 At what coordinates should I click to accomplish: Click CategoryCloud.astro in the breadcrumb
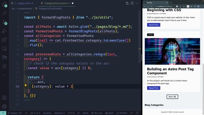tap(50, 9)
